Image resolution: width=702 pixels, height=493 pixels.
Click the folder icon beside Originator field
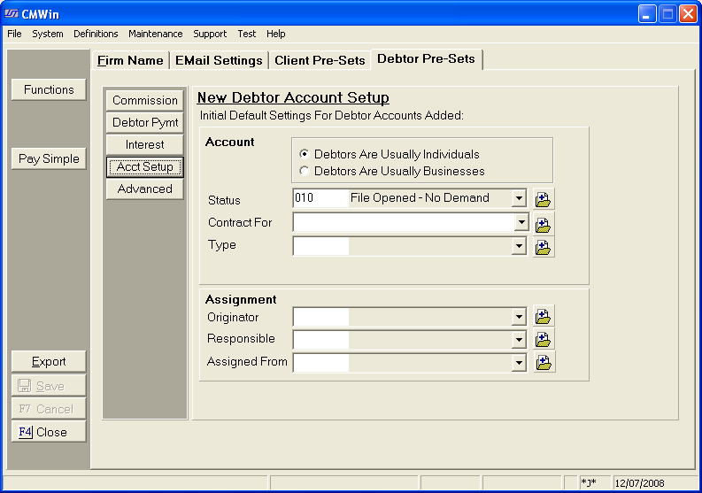[544, 316]
